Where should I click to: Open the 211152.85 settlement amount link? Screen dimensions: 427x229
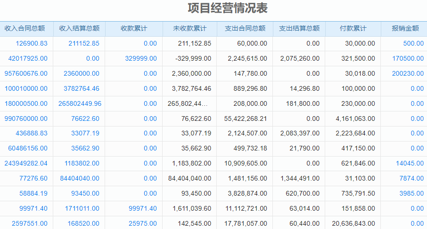pos(84,44)
